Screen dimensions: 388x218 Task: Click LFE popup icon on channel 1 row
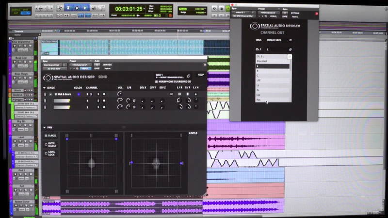click(x=134, y=101)
